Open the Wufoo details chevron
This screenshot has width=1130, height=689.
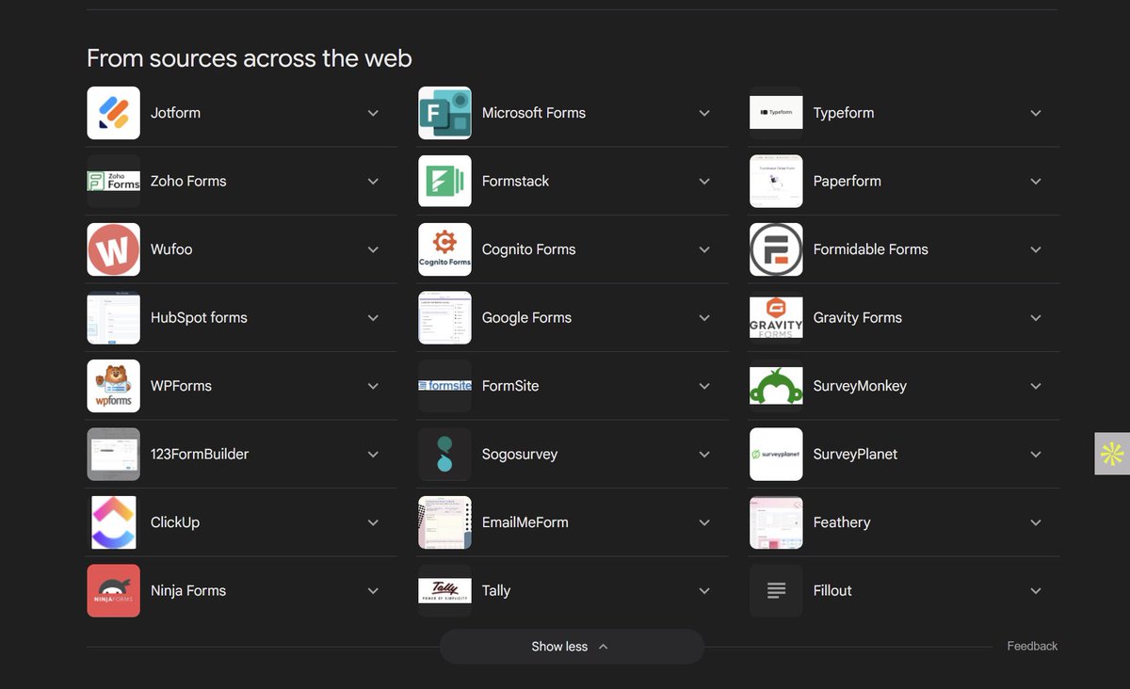point(373,249)
